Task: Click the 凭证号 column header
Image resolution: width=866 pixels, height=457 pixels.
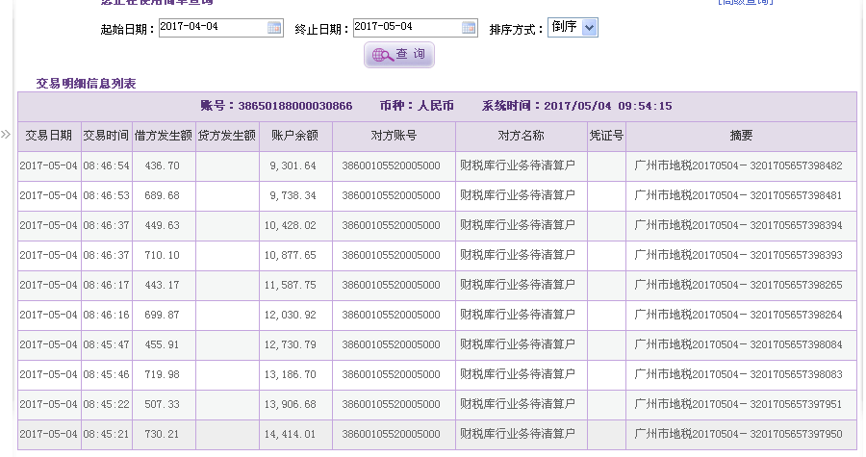Action: 606,136
